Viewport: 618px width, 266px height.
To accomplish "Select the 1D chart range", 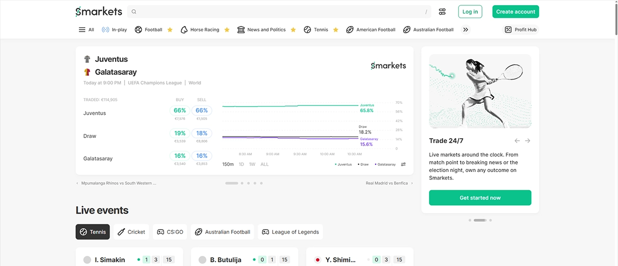I will click(x=241, y=164).
